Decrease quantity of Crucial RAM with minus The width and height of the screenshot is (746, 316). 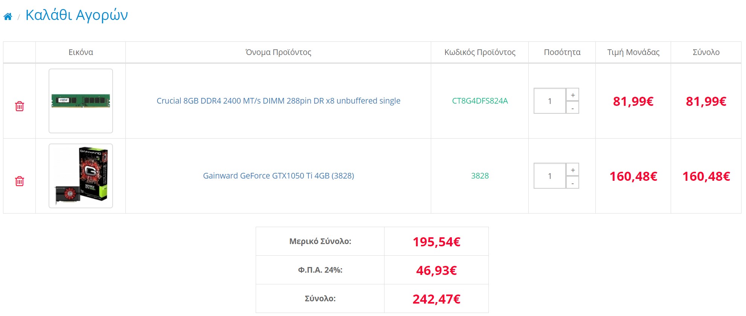(x=573, y=108)
